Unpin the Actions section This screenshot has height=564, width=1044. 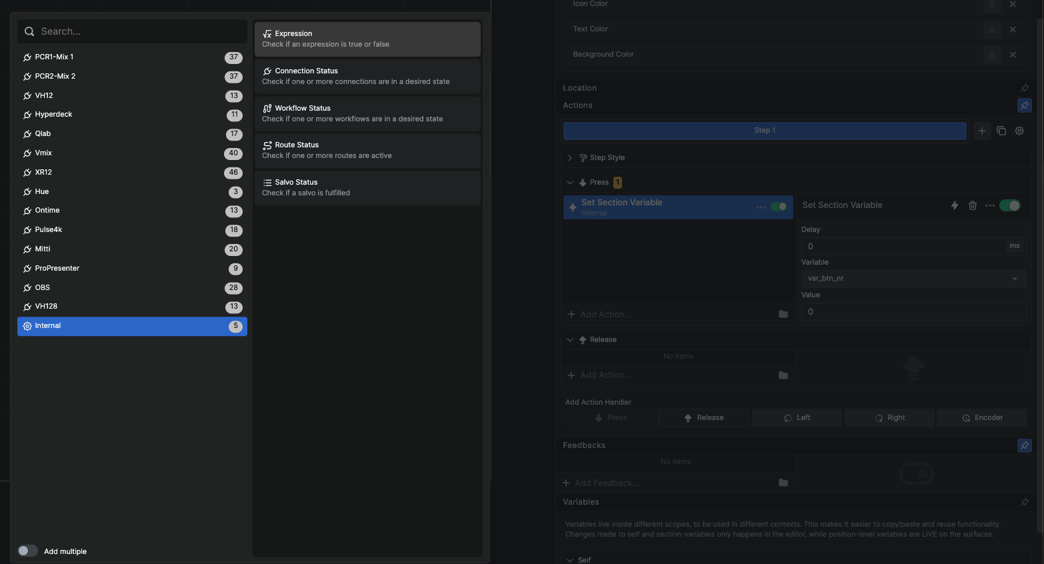click(1025, 105)
